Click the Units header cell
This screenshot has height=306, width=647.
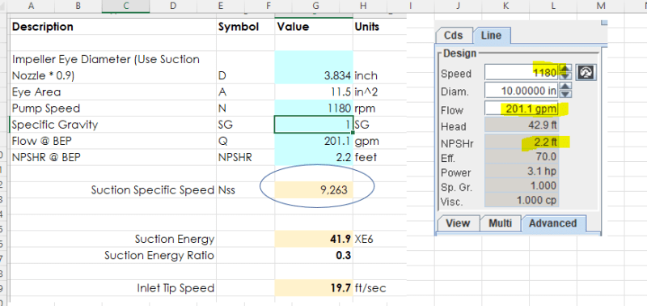point(379,27)
